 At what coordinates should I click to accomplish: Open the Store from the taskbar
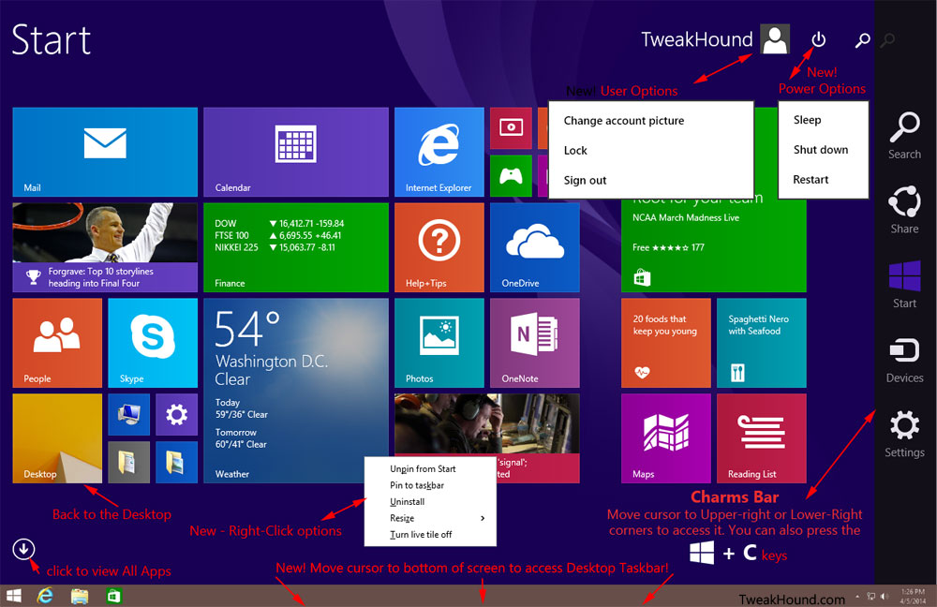113,596
